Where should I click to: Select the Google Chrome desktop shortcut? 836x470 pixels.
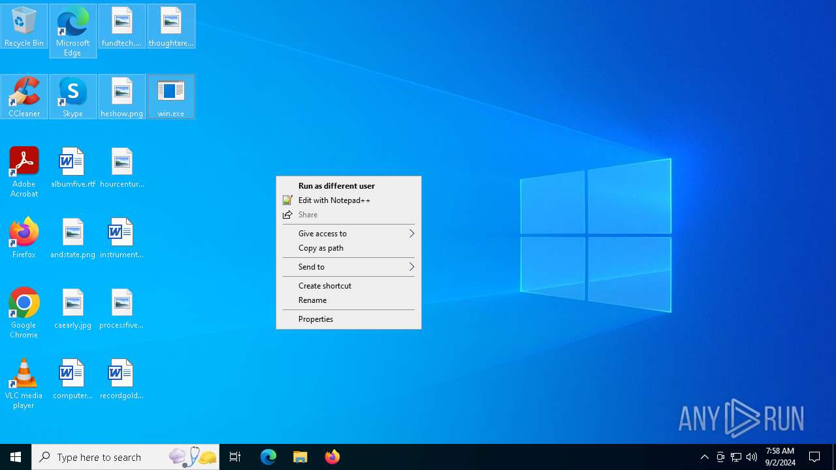point(24,313)
